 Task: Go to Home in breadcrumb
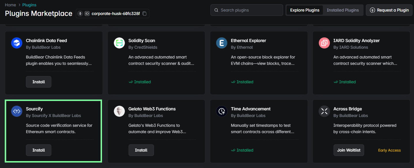(10, 5)
